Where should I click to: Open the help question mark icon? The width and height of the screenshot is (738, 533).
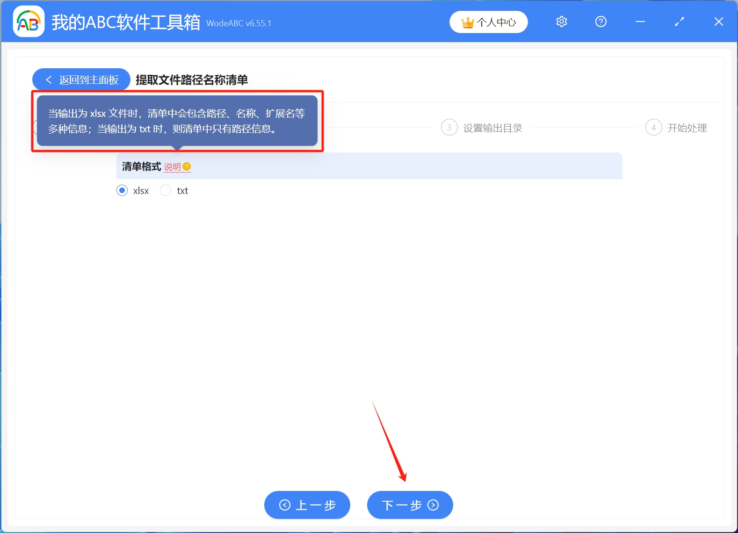pos(601,22)
